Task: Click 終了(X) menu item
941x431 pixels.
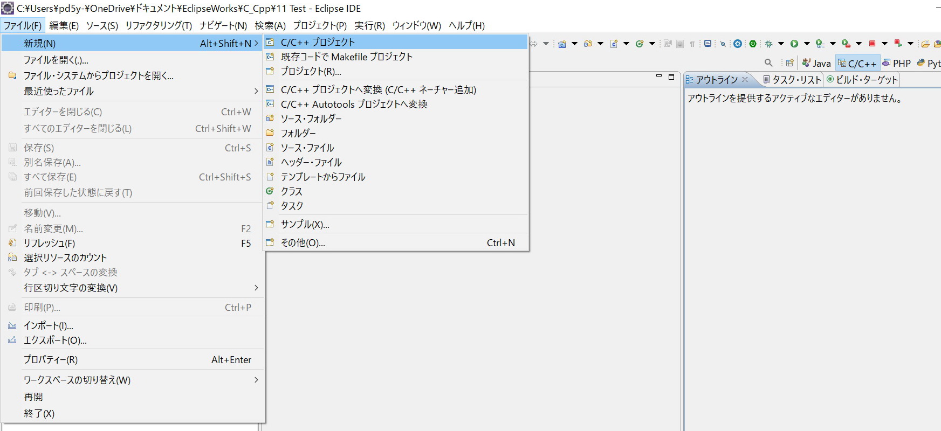Action: pyautogui.click(x=133, y=413)
